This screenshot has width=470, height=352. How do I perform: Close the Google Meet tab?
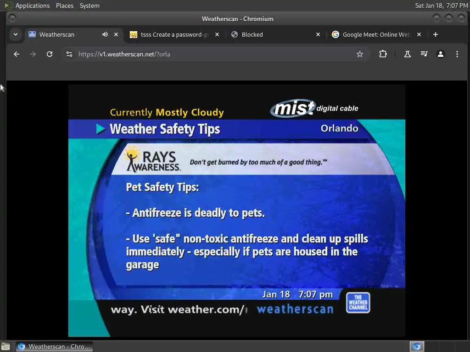(419, 34)
